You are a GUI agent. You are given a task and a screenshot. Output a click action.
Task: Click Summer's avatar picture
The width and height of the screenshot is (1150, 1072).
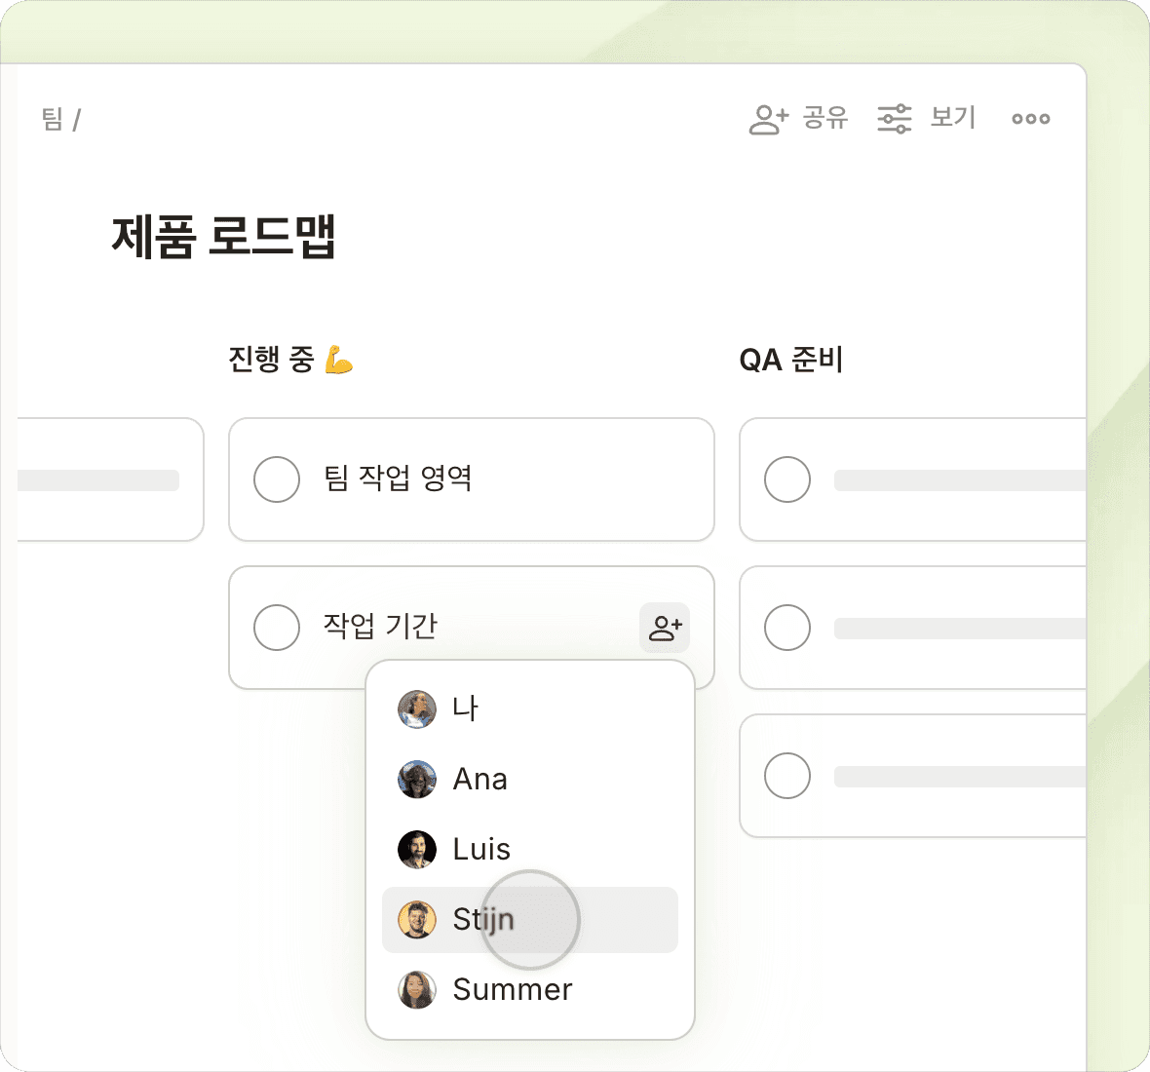417,990
